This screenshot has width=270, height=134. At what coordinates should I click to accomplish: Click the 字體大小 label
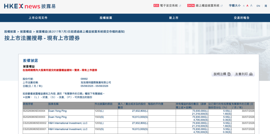(235, 5)
